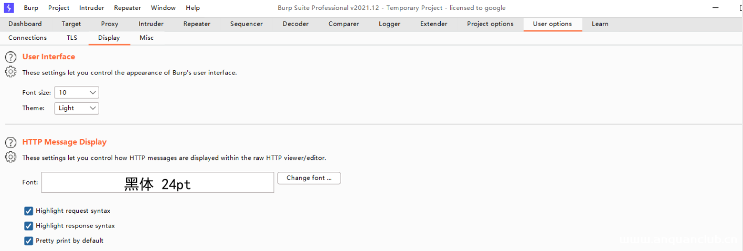
Task: Open the Burp menu
Action: pyautogui.click(x=31, y=8)
